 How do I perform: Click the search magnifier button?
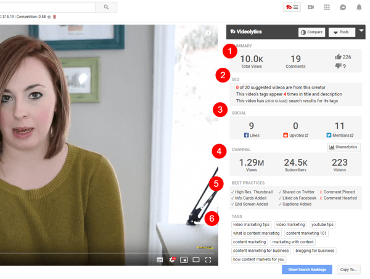(x=106, y=7)
